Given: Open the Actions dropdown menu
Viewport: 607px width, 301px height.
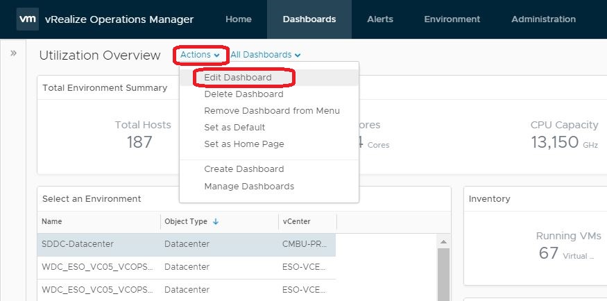Looking at the screenshot, I should pyautogui.click(x=200, y=55).
